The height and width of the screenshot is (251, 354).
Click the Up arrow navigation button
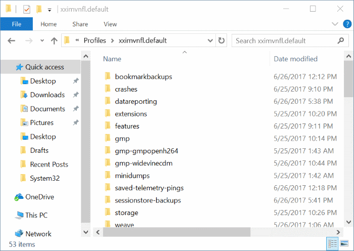[54, 41]
